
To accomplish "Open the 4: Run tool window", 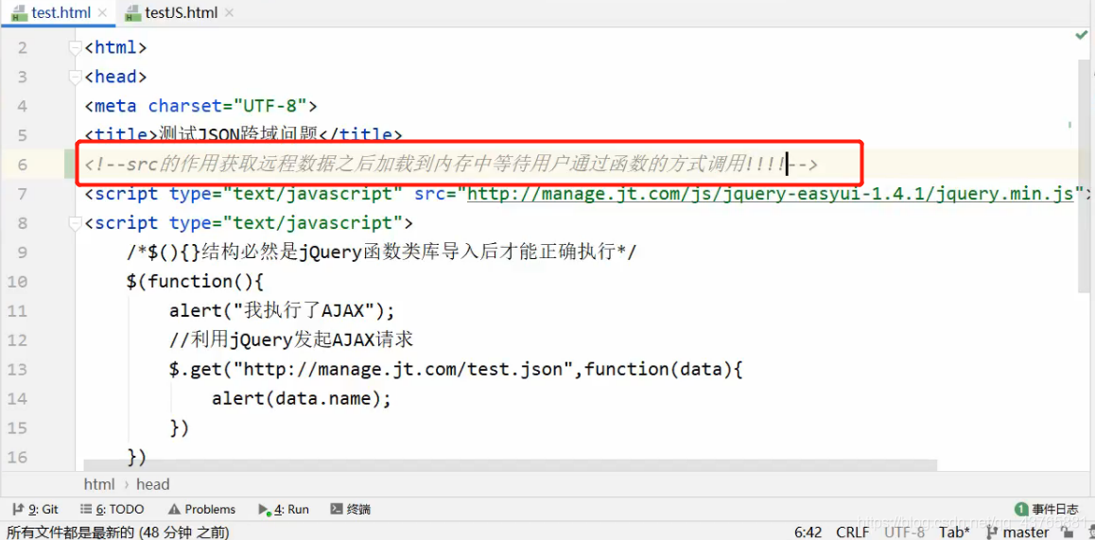I will click(x=284, y=509).
